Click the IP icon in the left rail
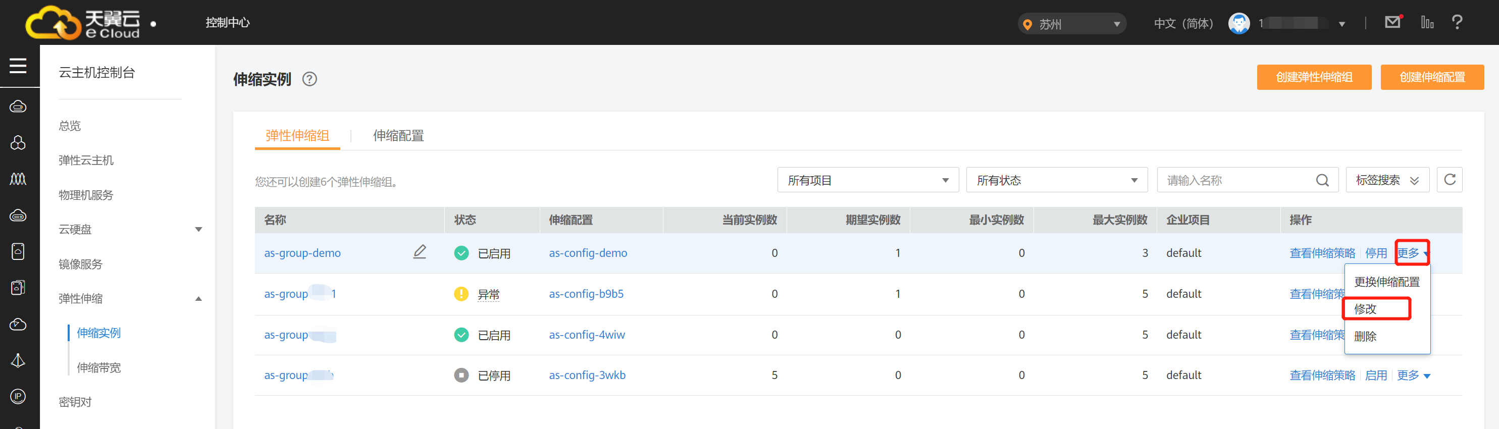The image size is (1499, 429). point(18,396)
